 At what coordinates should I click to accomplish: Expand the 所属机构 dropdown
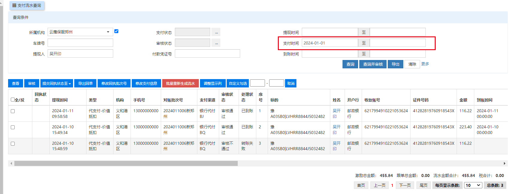pos(108,32)
